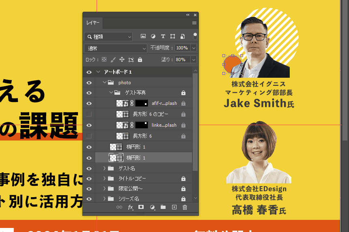Show the 長方形 6 のコピー layer
This screenshot has height=232, width=349.
[89, 114]
